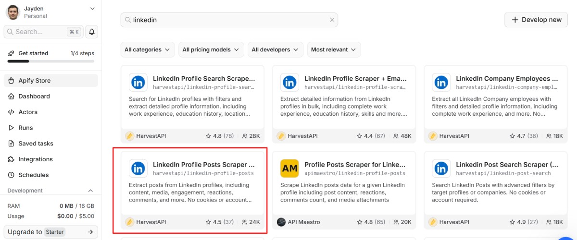Click API Maestro developer icon
Screen dimensions: 577x240
click(x=281, y=222)
